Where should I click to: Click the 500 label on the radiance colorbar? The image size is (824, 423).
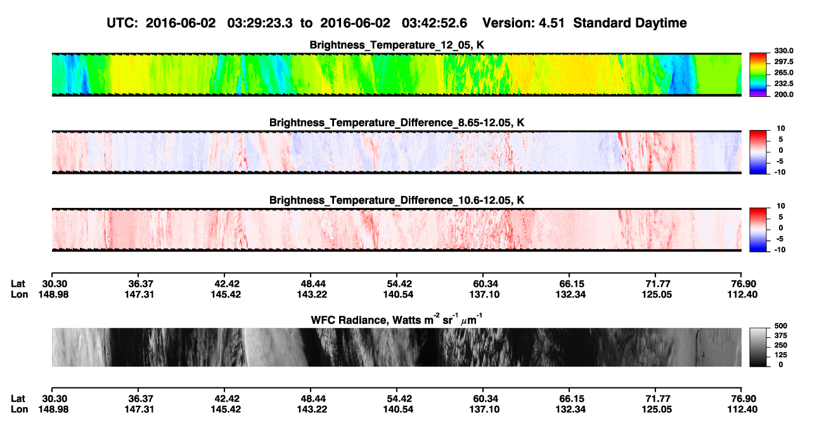click(781, 325)
